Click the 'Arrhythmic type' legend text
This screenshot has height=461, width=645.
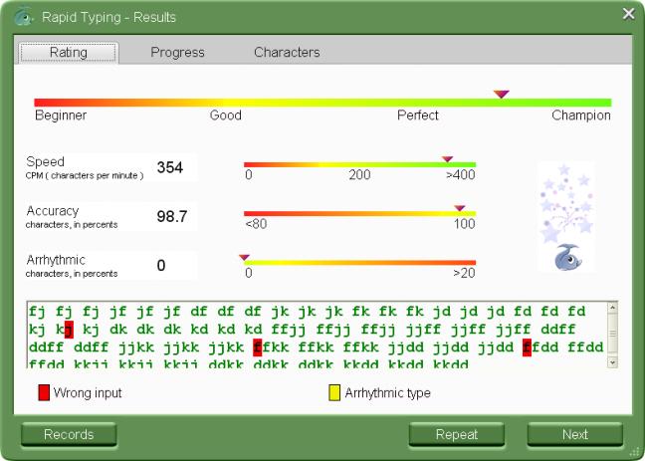coord(387,392)
